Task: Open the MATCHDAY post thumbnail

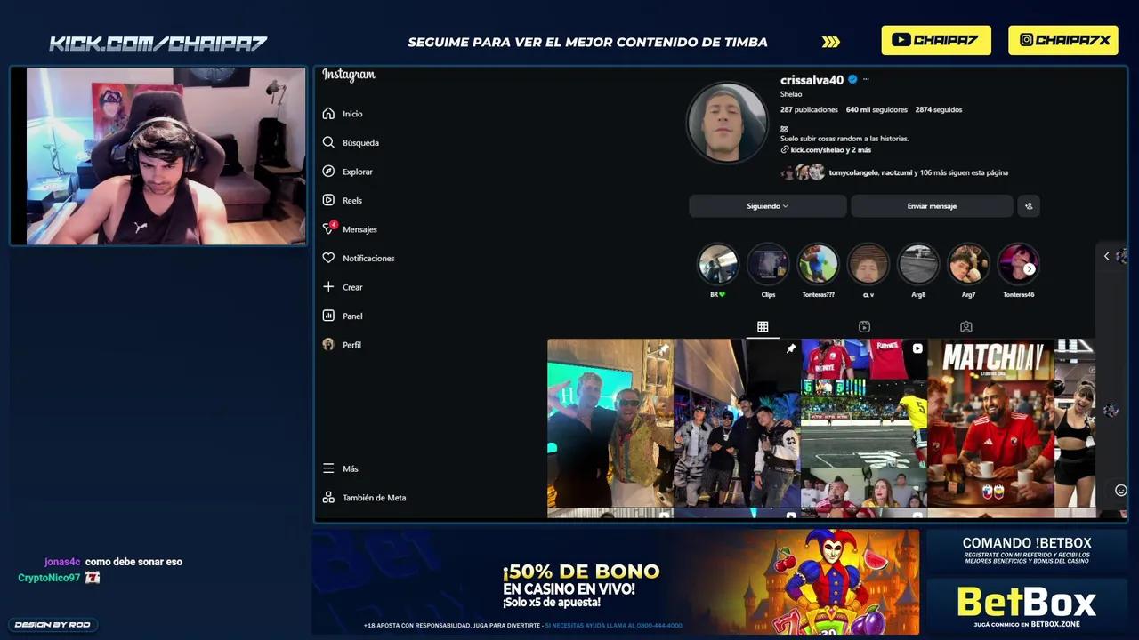Action: pyautogui.click(x=990, y=423)
